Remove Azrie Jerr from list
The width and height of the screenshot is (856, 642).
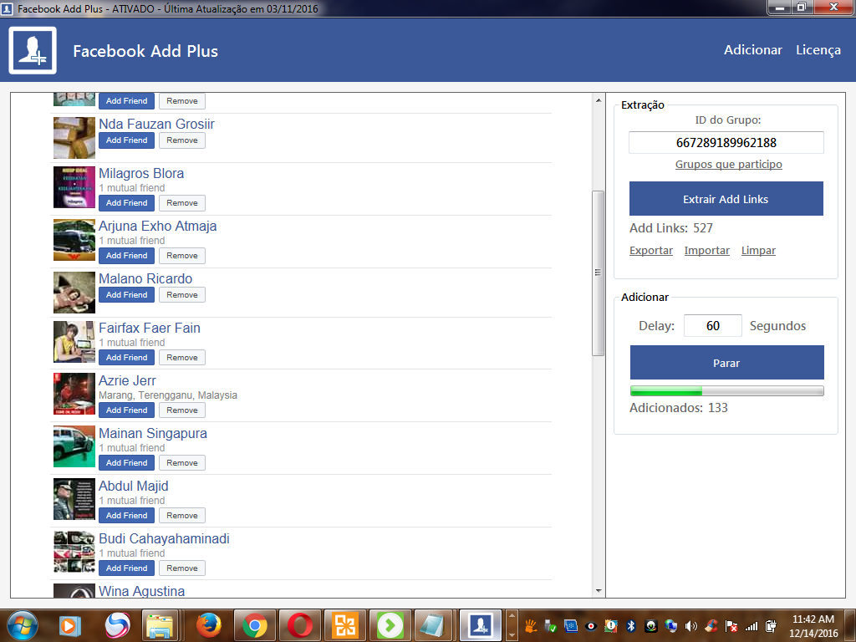(x=182, y=410)
